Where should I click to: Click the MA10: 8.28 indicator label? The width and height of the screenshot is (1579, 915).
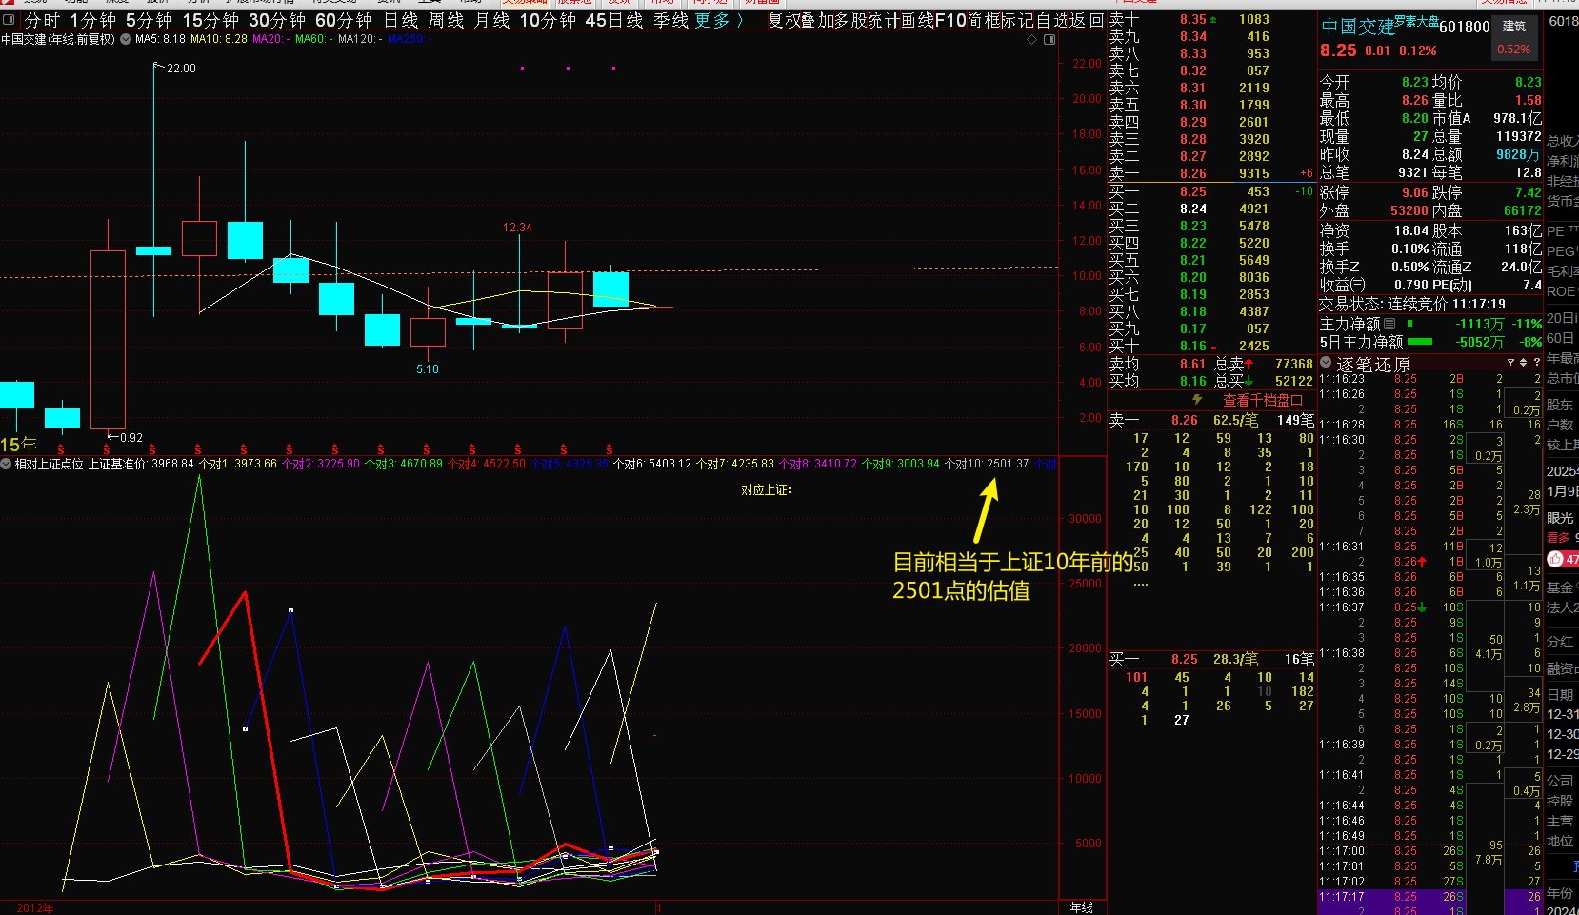pyautogui.click(x=219, y=39)
